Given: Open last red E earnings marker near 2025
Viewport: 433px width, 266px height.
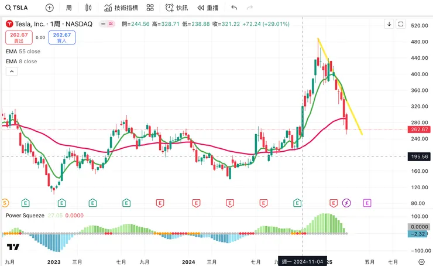Looking at the screenshot, I should point(334,203).
